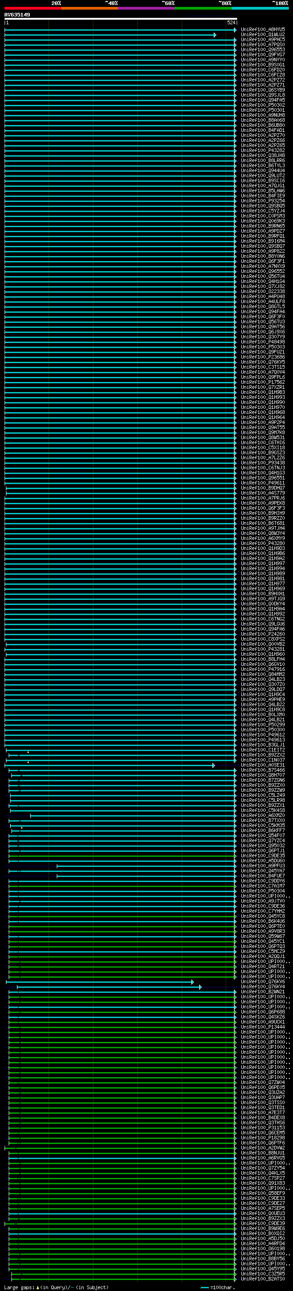Select label UniRef100_P50301
Screen dimensions: 293x1291
tap(263, 110)
